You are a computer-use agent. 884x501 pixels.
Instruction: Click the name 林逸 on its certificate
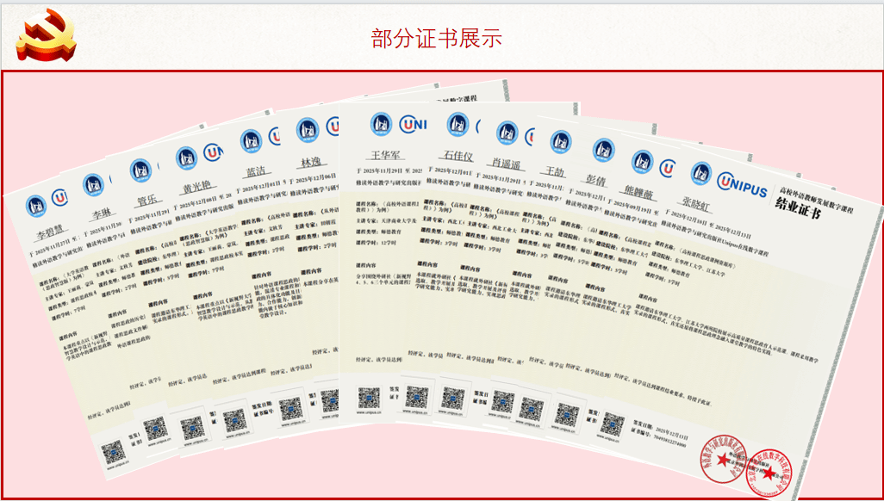(x=310, y=163)
